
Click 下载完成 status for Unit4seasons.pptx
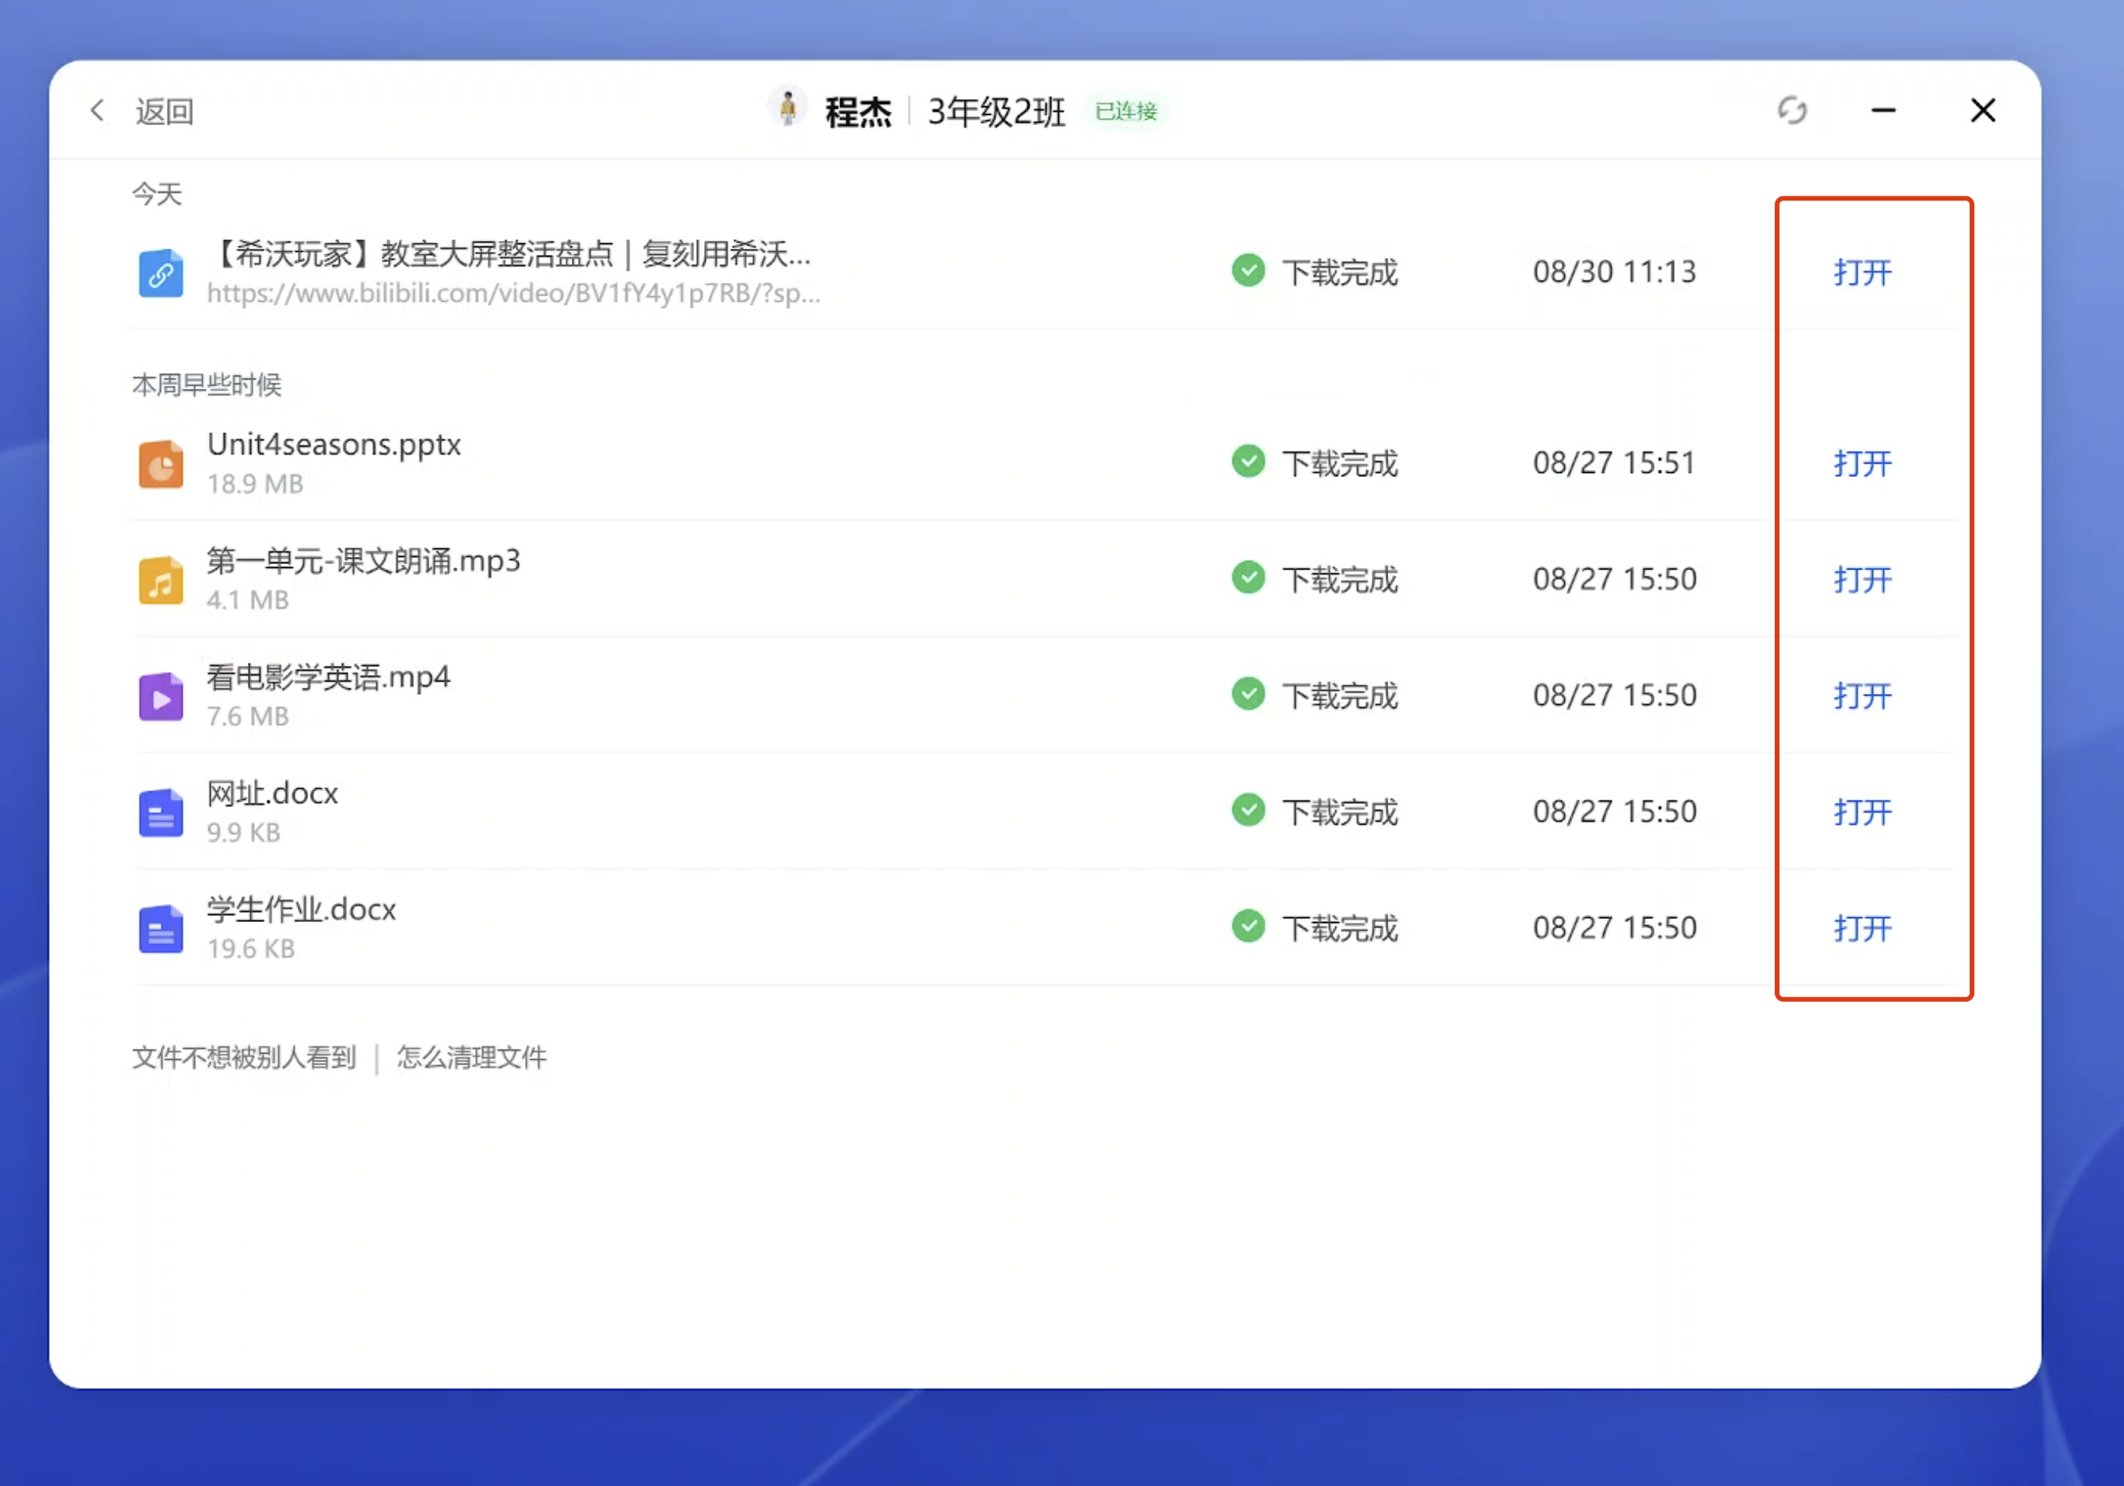click(1339, 463)
